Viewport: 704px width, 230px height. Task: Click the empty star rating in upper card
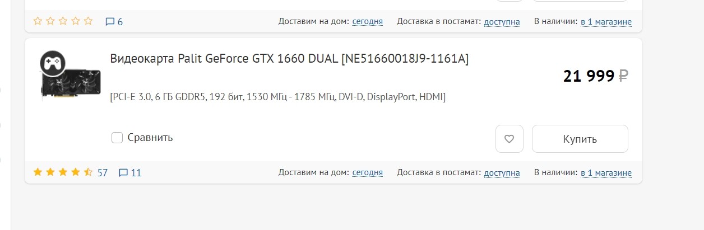[x=63, y=21]
